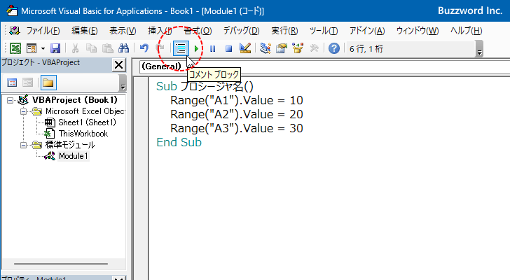
Task: Select ThisWorkbook in project tree
Action: pyautogui.click(x=83, y=134)
